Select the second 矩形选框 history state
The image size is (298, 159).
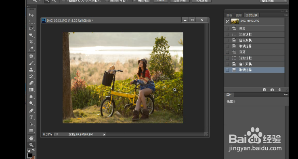[254, 58]
